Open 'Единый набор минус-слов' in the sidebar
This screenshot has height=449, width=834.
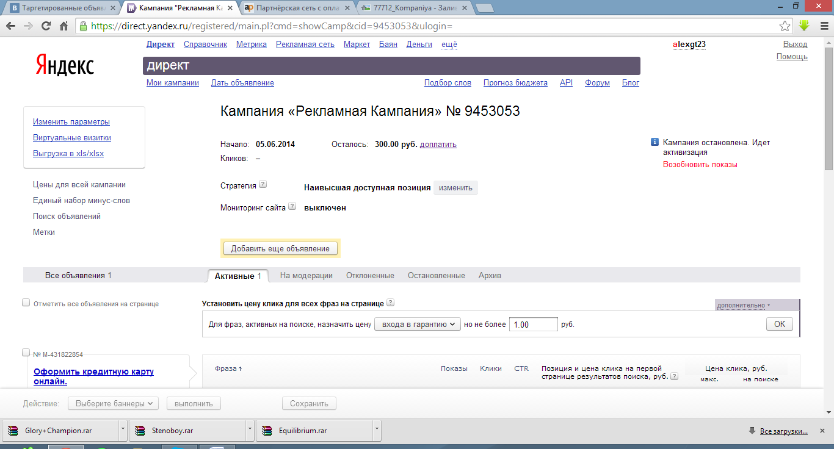pyautogui.click(x=81, y=201)
